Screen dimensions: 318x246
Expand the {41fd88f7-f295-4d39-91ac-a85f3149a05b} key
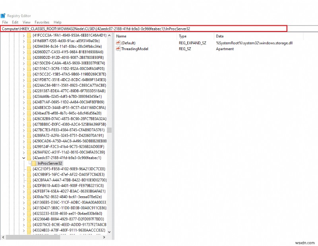23,41
